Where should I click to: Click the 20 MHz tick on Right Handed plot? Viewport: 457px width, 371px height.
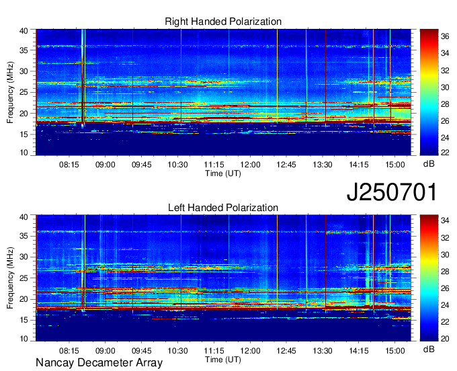tap(24, 114)
